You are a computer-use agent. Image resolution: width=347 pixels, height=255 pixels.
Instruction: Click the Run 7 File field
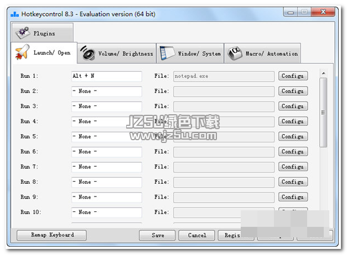(x=224, y=167)
